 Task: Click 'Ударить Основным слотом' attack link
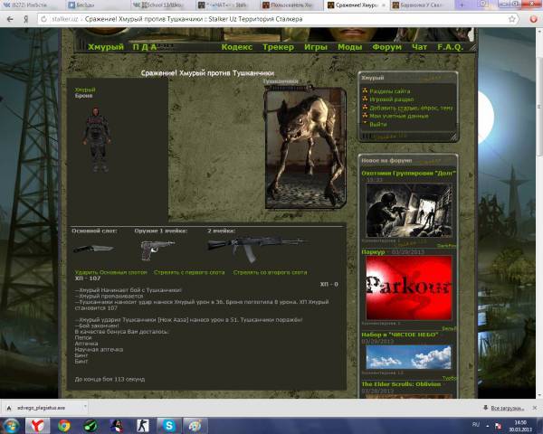point(110,272)
